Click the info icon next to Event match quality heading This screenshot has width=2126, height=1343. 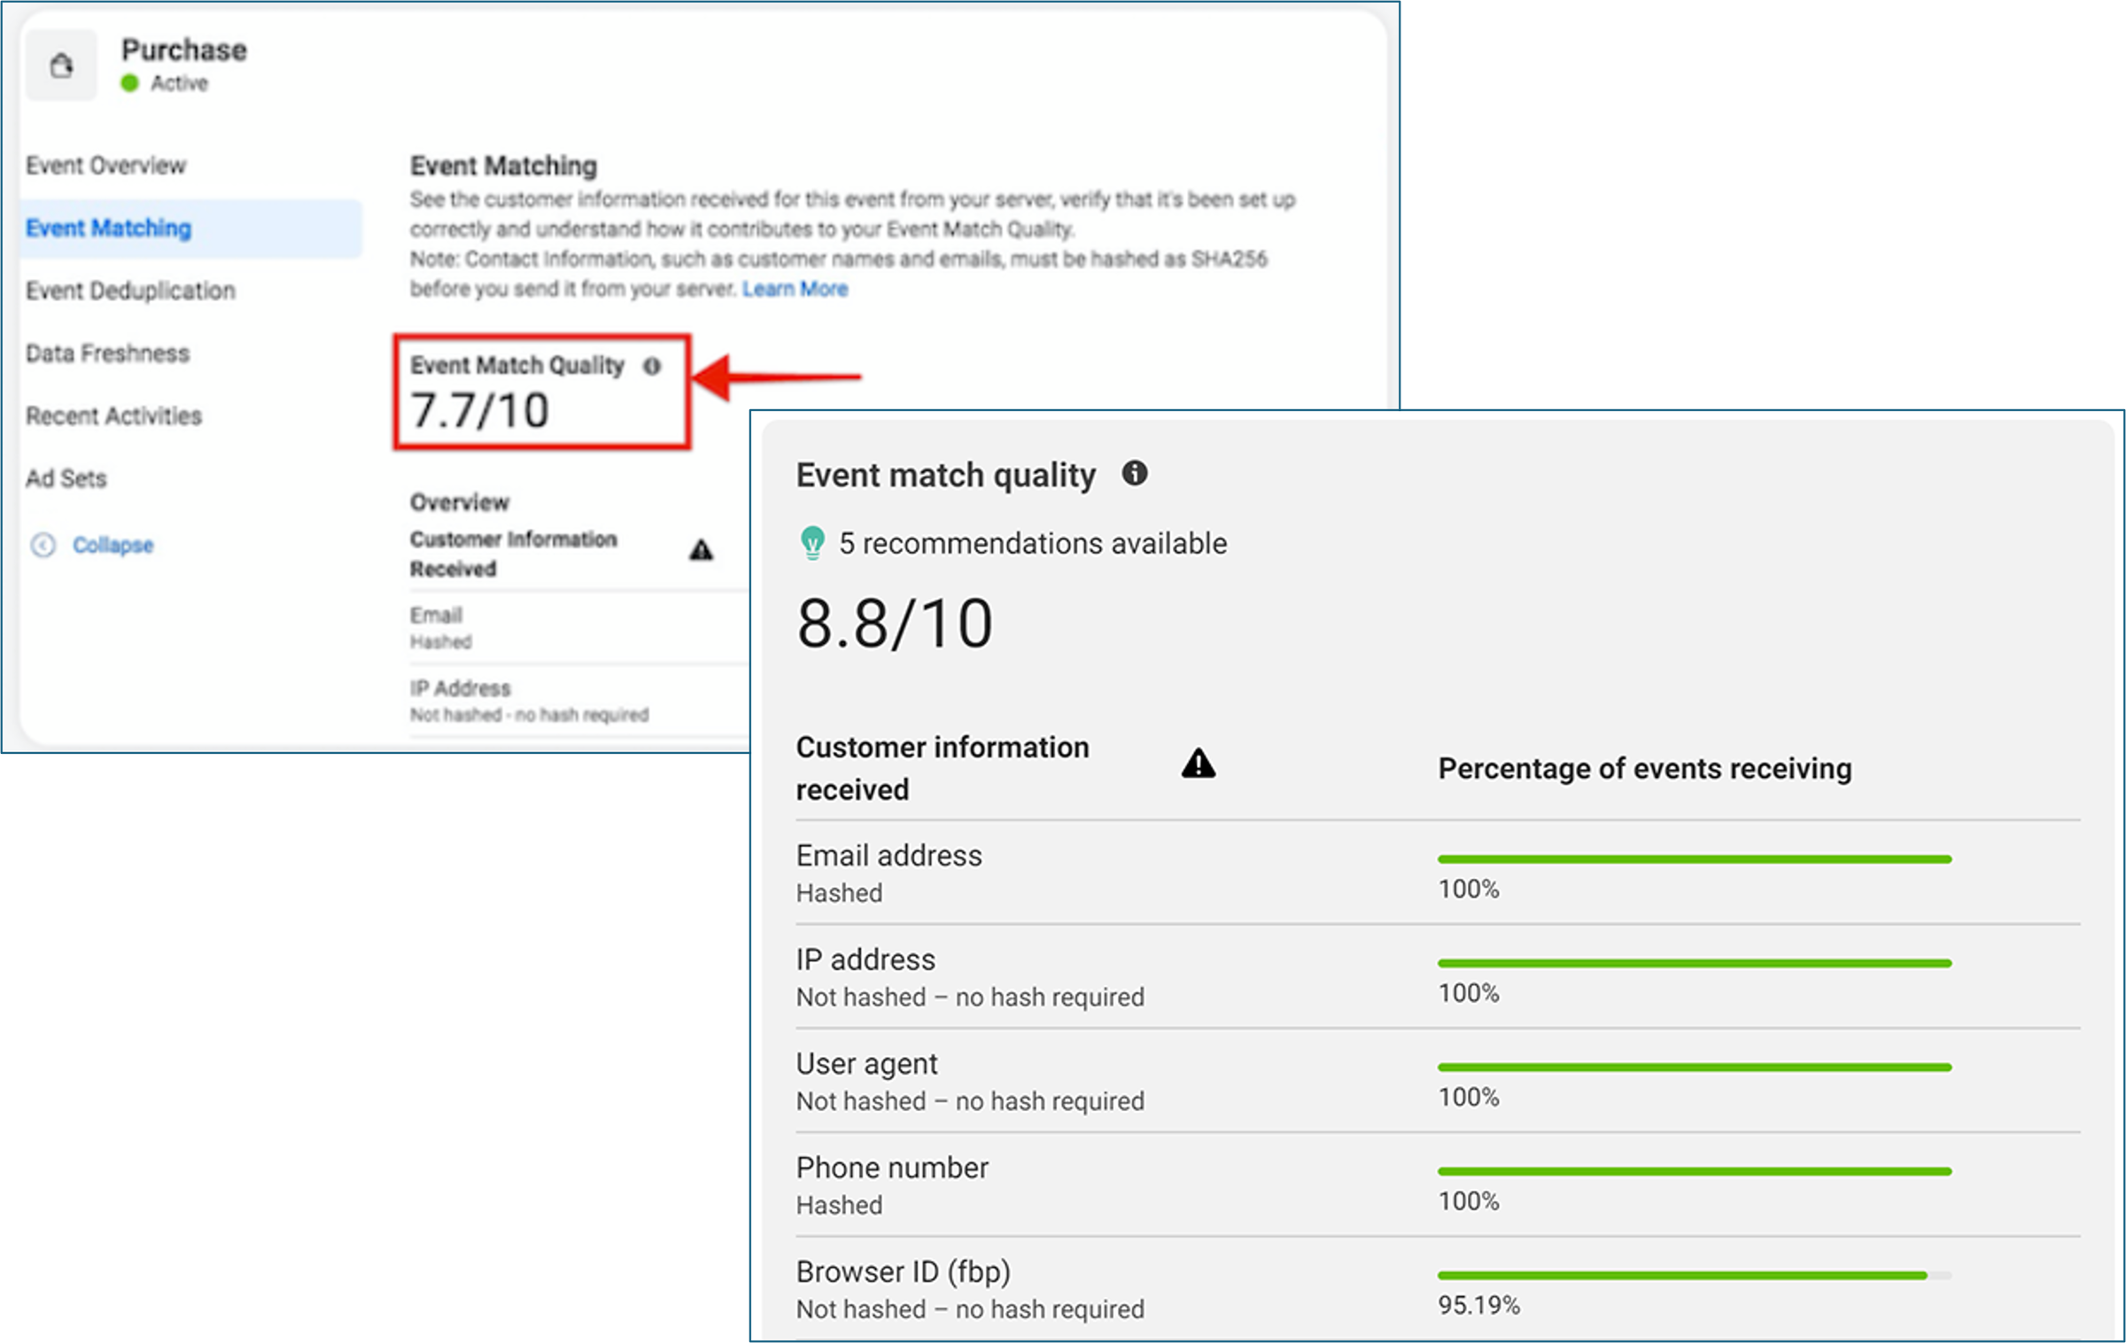[1135, 474]
